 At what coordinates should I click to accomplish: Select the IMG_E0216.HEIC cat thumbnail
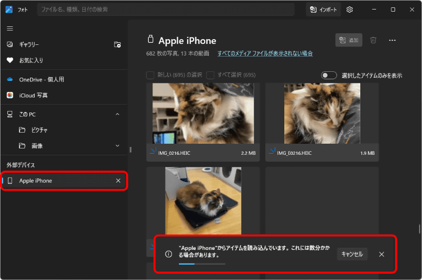pos(322,113)
